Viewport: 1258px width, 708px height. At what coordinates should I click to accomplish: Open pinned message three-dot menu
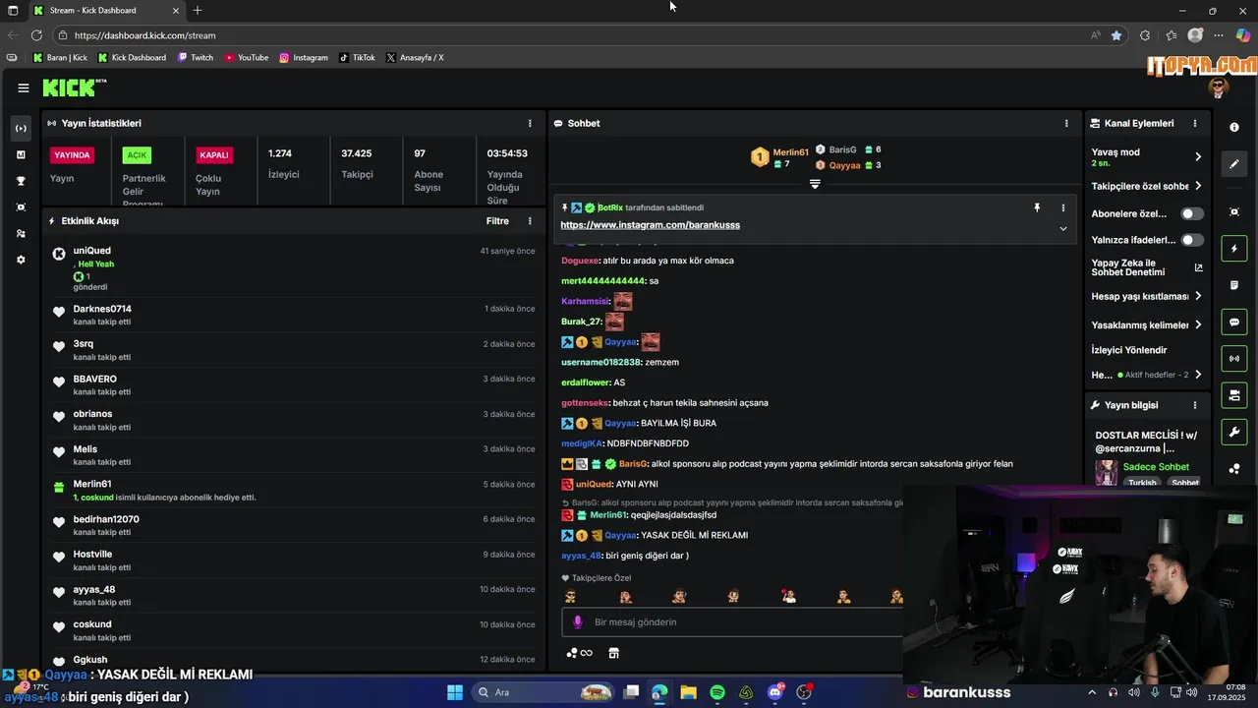(1062, 208)
